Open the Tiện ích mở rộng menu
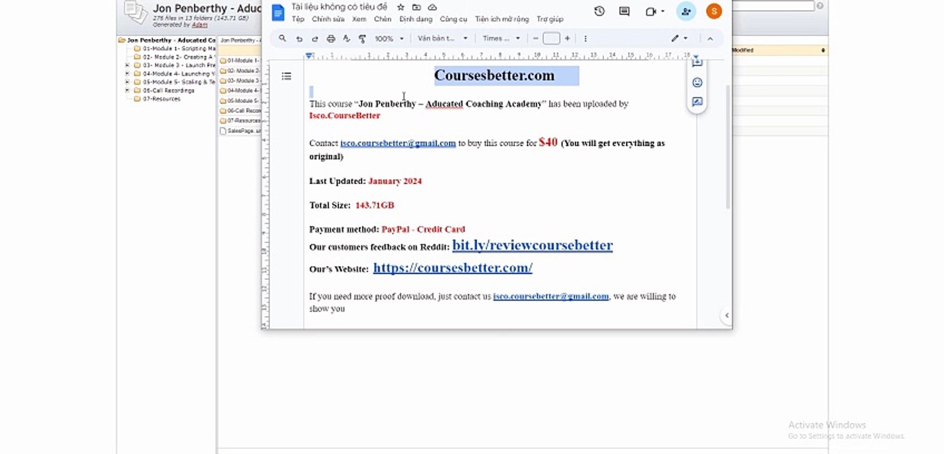The image size is (944, 454). tap(502, 20)
